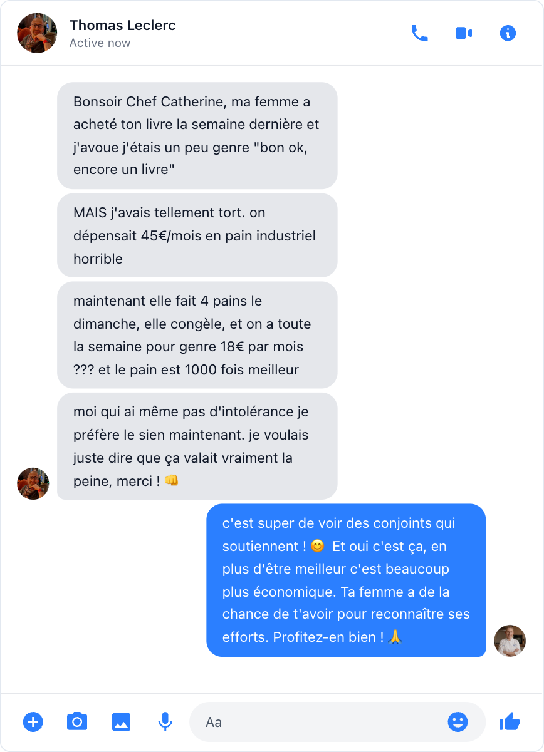Click the Thomas Leclerc name in header
544x752 pixels.
(x=123, y=26)
